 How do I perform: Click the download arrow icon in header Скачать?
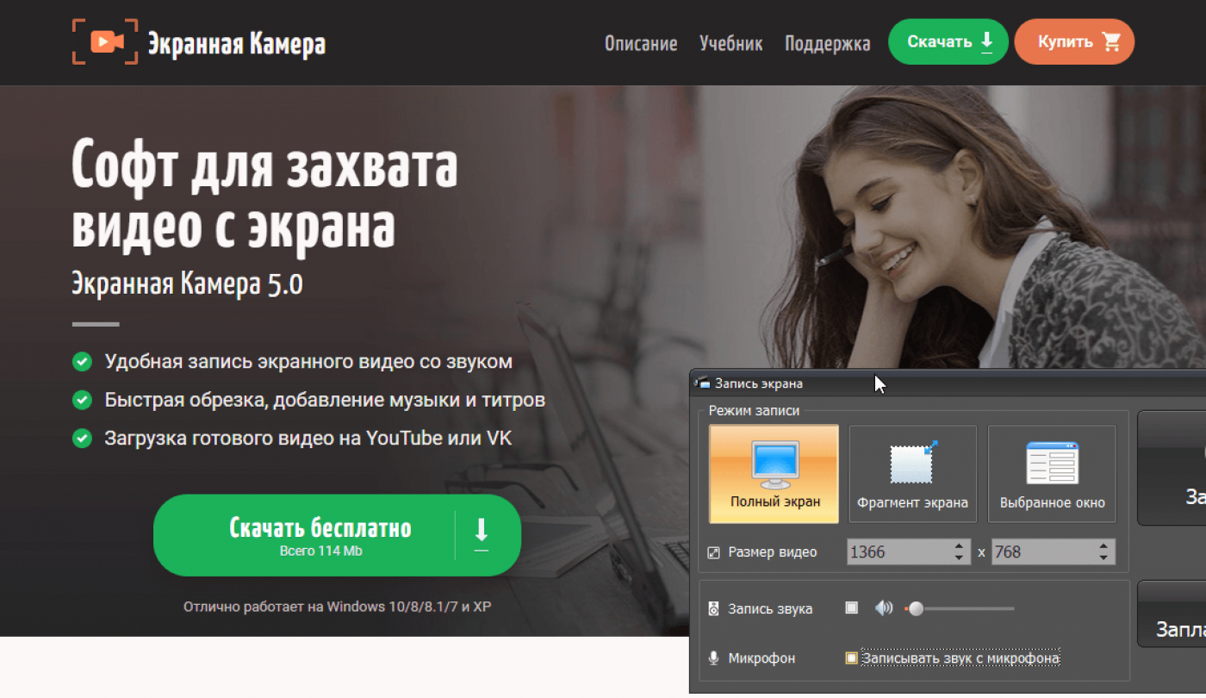click(x=986, y=41)
